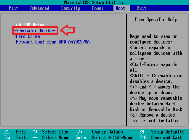189x140 pixels.
Task: Open the Main menu tab
Action: point(14,8)
